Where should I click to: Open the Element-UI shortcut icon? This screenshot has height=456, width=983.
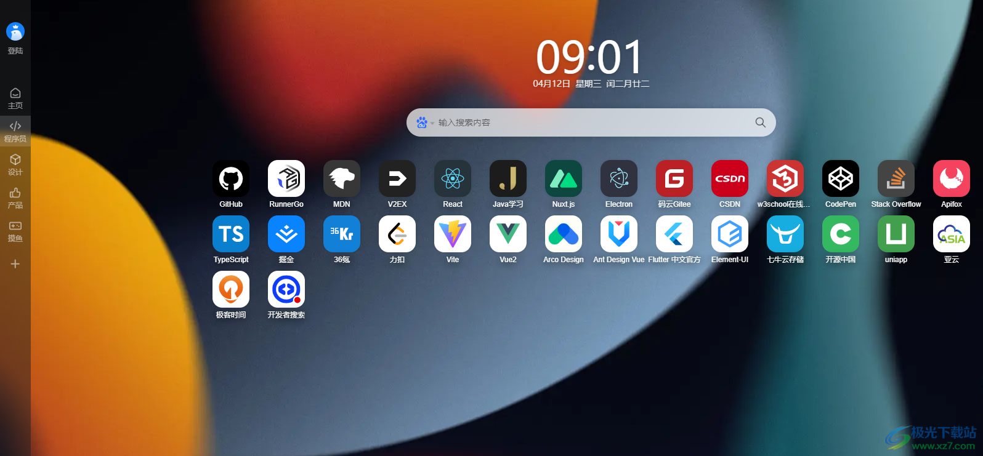click(x=730, y=234)
